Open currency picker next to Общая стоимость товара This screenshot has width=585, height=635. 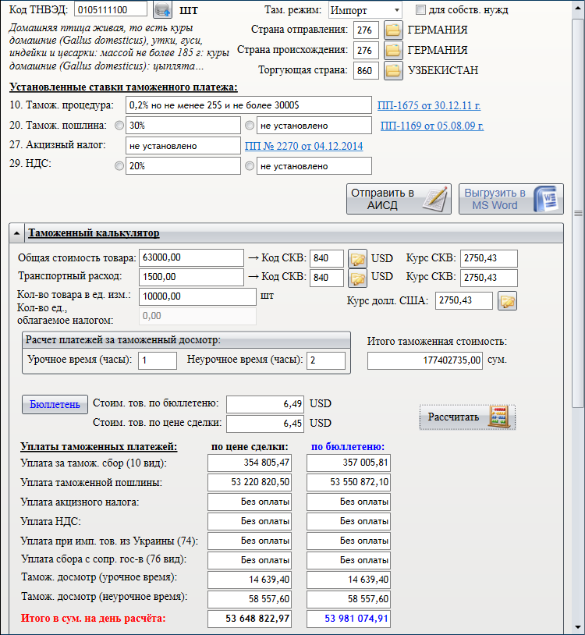tap(357, 258)
